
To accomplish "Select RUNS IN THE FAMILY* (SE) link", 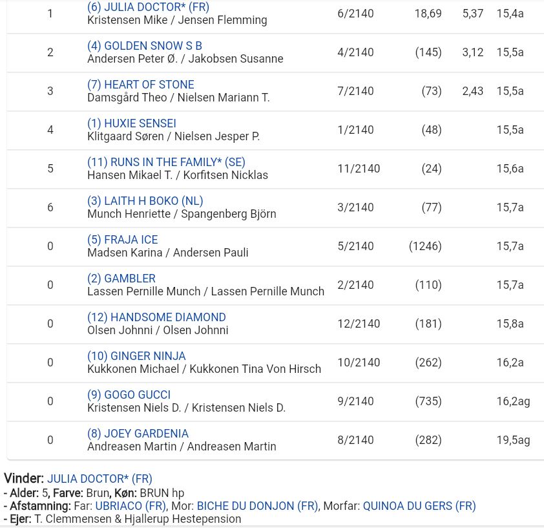I will 166,162.
